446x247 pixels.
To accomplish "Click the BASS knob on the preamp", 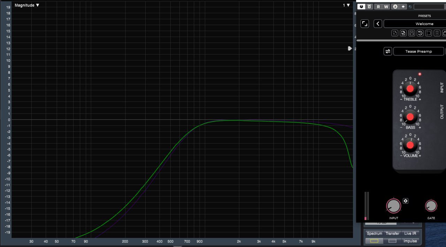I will [x=410, y=117].
